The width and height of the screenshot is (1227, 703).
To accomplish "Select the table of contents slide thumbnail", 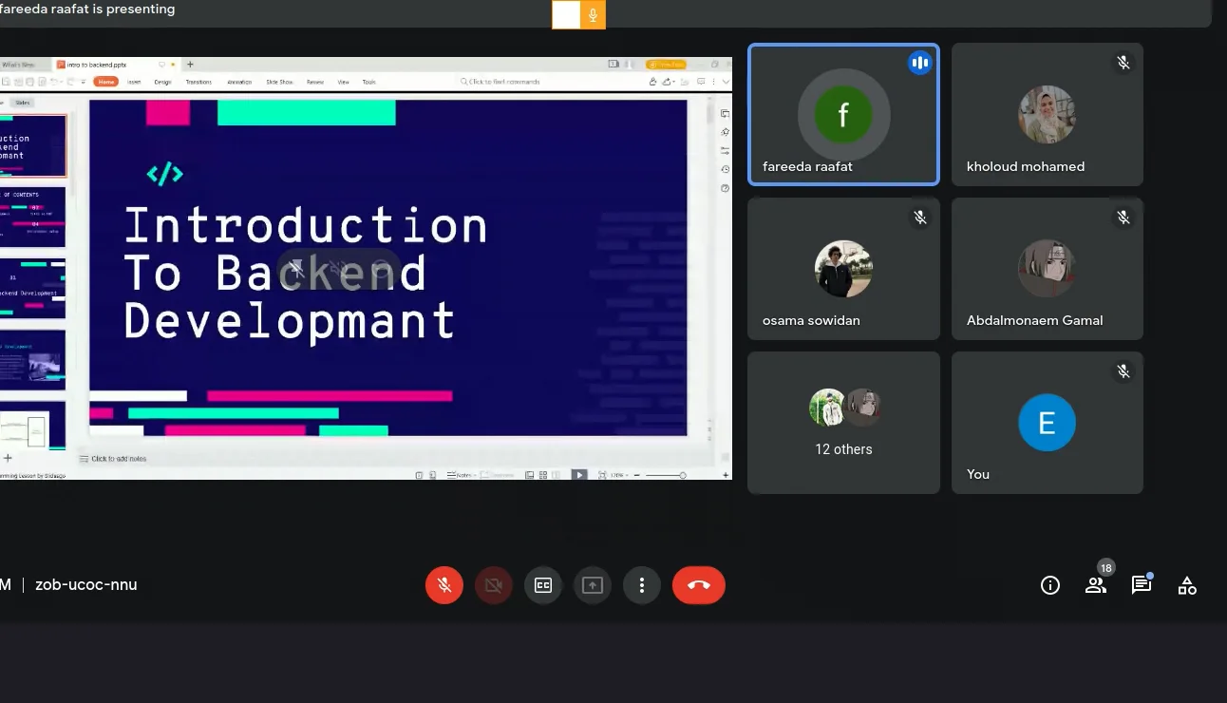I will pyautogui.click(x=33, y=217).
